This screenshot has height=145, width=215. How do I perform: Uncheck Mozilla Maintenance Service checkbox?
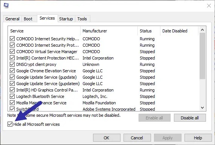[x=12, y=103]
